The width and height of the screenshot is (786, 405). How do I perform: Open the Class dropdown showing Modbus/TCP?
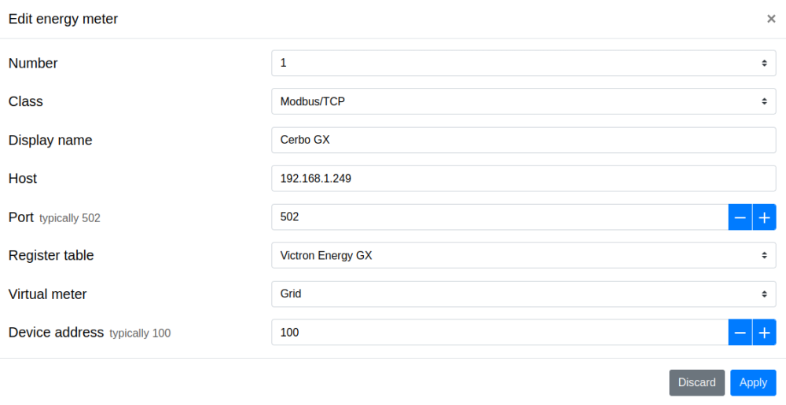click(523, 101)
